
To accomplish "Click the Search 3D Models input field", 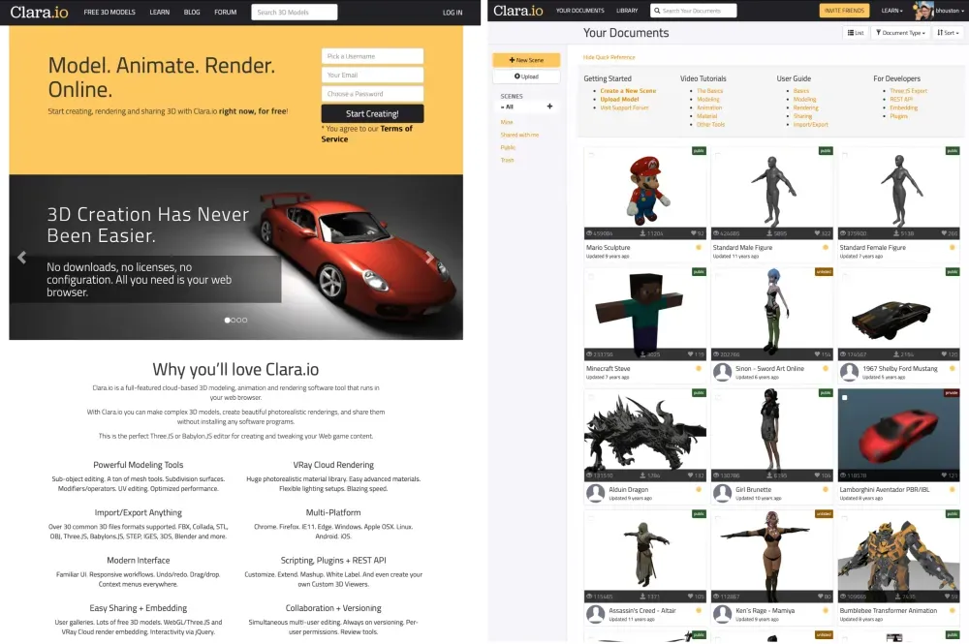I will (x=294, y=12).
